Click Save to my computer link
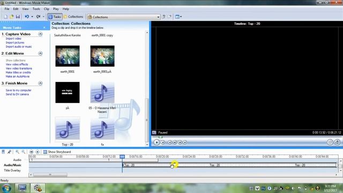Image resolution: width=343 pixels, height=193 pixels. (x=19, y=90)
